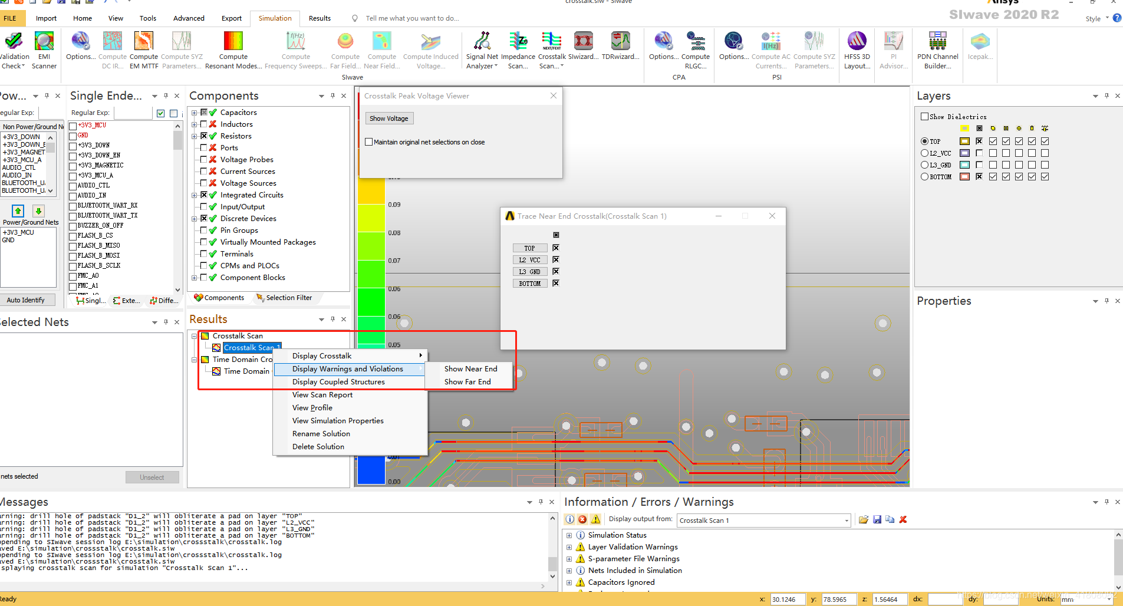This screenshot has width=1123, height=606.
Task: Open the help question mark icon
Action: 1117,18
